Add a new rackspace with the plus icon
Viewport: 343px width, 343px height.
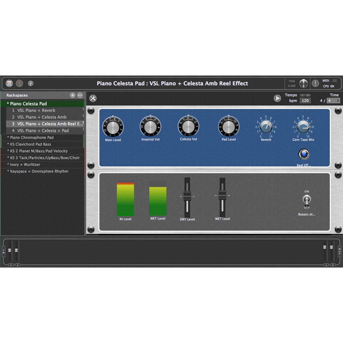point(72,95)
